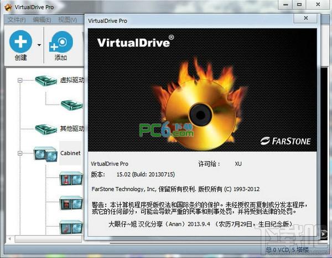Click the left scroll arrow of tree pane

coord(9,239)
